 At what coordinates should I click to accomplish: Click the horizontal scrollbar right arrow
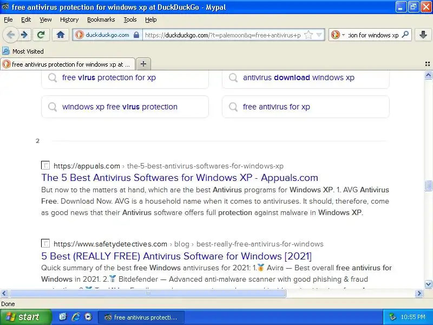(419, 293)
